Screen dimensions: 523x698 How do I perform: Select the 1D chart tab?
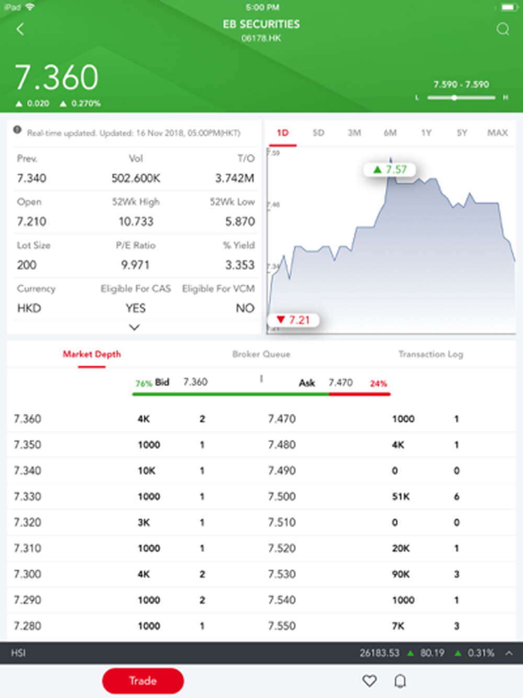[282, 133]
